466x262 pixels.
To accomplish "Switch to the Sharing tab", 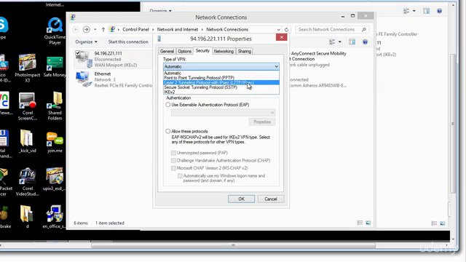I will pos(245,51).
